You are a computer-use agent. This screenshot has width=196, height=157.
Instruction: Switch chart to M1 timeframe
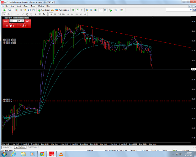pyautogui.click(x=51, y=14)
